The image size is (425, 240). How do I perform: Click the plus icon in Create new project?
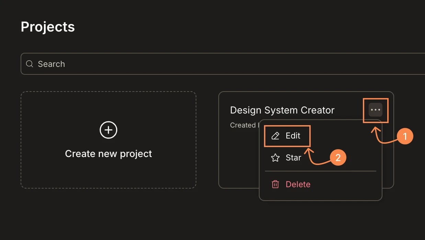(x=108, y=130)
